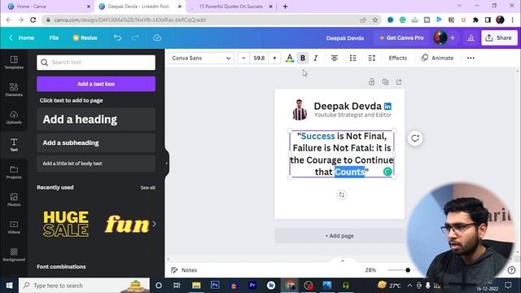Duplicate the page

pyautogui.click(x=385, y=81)
